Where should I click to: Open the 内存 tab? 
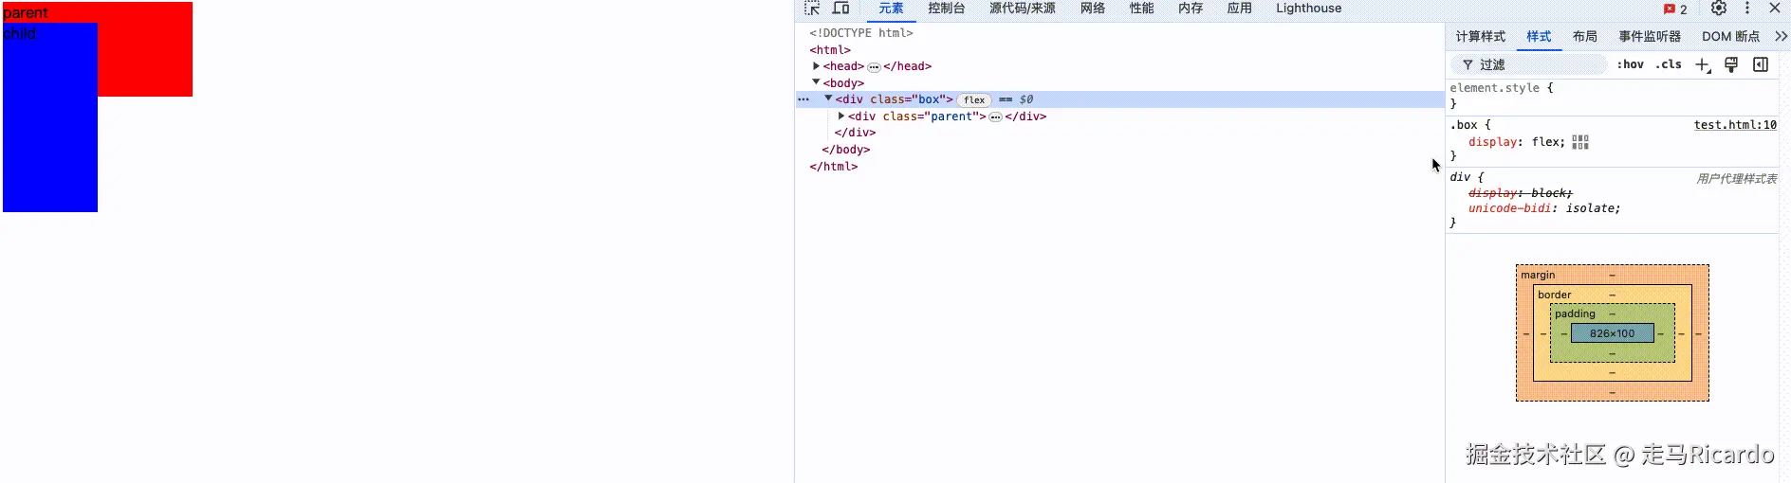click(1191, 9)
